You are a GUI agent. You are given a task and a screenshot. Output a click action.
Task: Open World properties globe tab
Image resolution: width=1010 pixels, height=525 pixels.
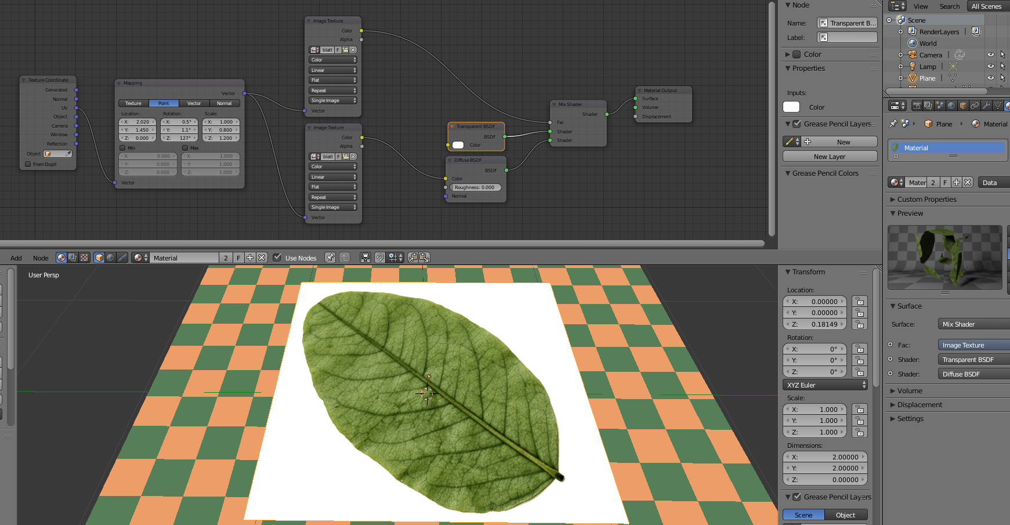[951, 106]
